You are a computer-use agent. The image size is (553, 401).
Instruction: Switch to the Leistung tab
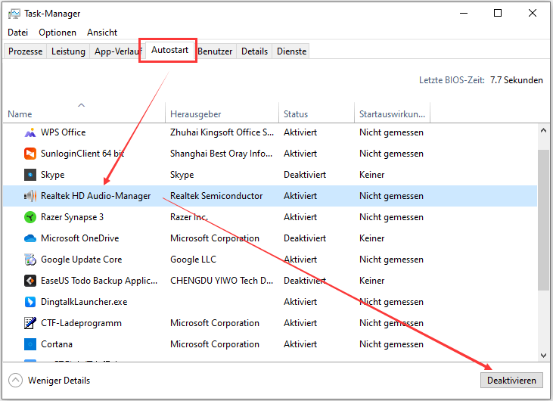click(68, 51)
